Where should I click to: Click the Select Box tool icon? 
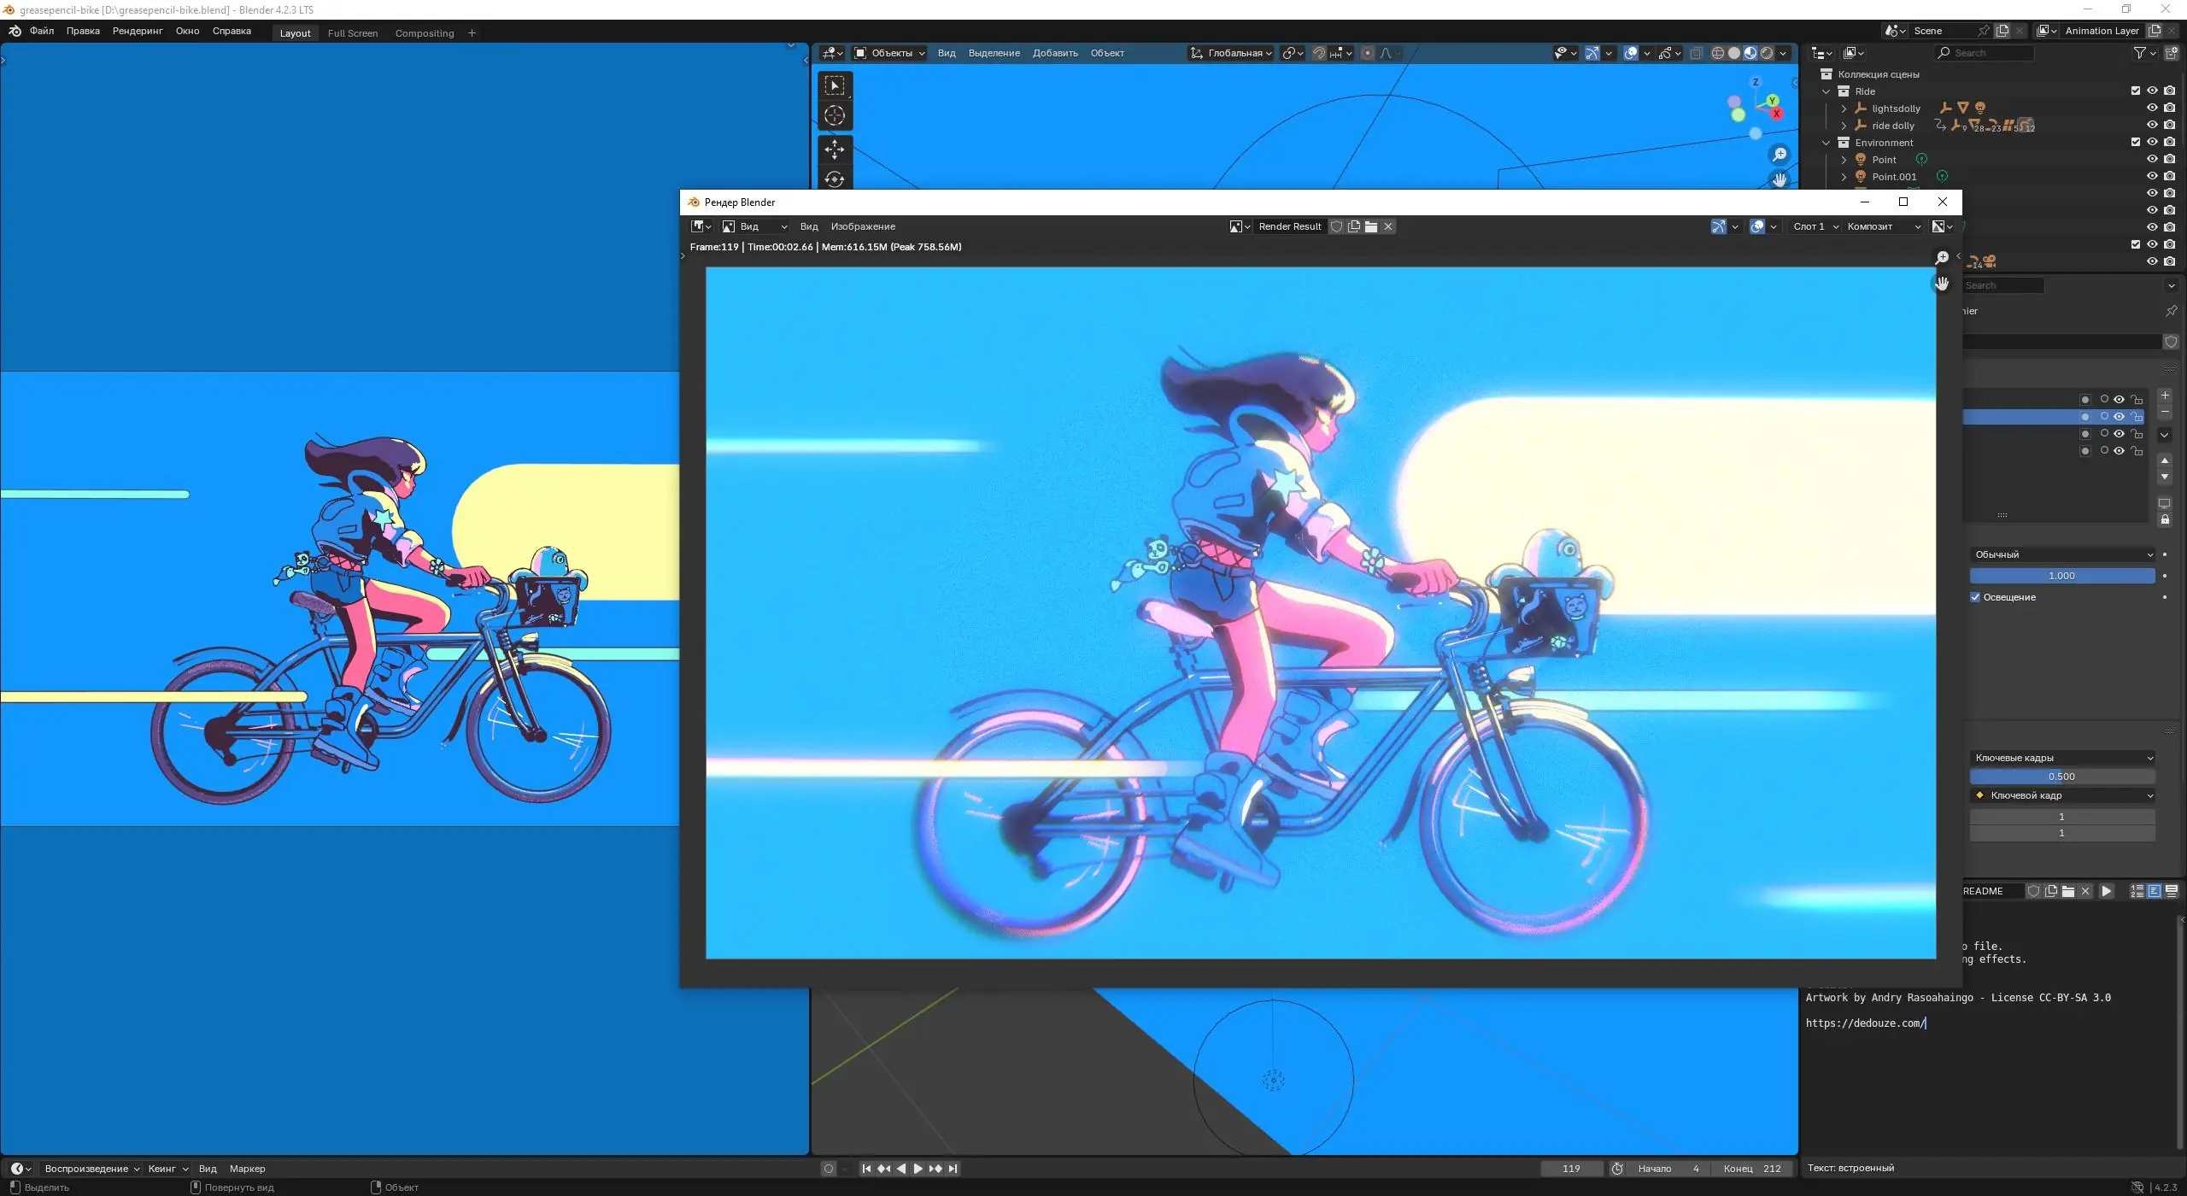[x=835, y=85]
